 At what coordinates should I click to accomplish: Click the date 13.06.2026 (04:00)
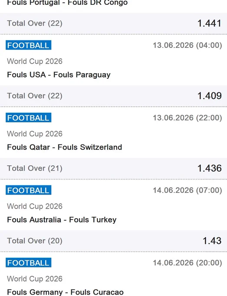187,45
